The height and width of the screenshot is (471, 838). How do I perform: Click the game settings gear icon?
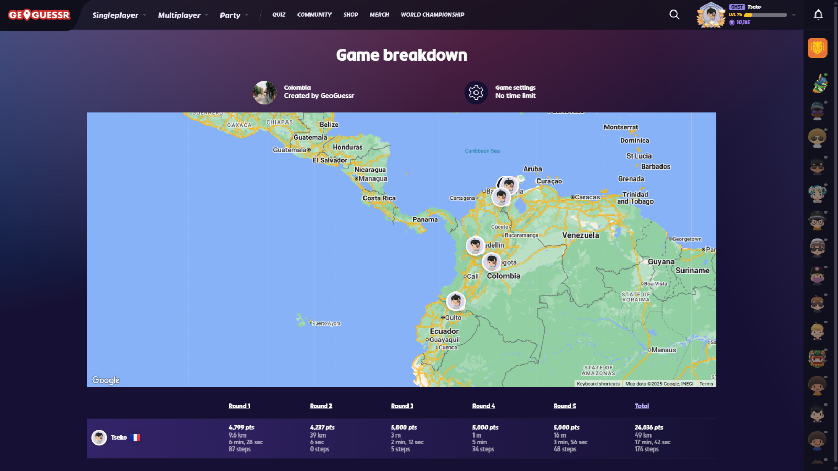476,93
